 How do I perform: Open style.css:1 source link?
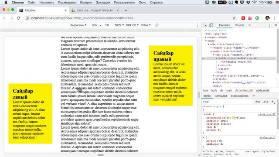click(267, 137)
